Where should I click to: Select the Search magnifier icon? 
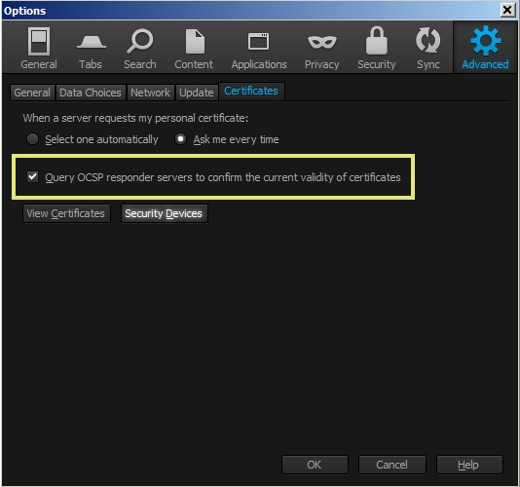click(x=139, y=41)
